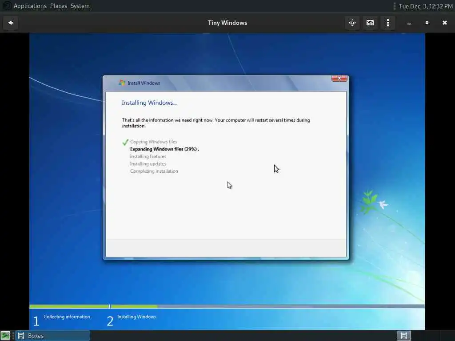Click the show desktop icon in bottom panel
455x341 pixels.
(x=5, y=336)
